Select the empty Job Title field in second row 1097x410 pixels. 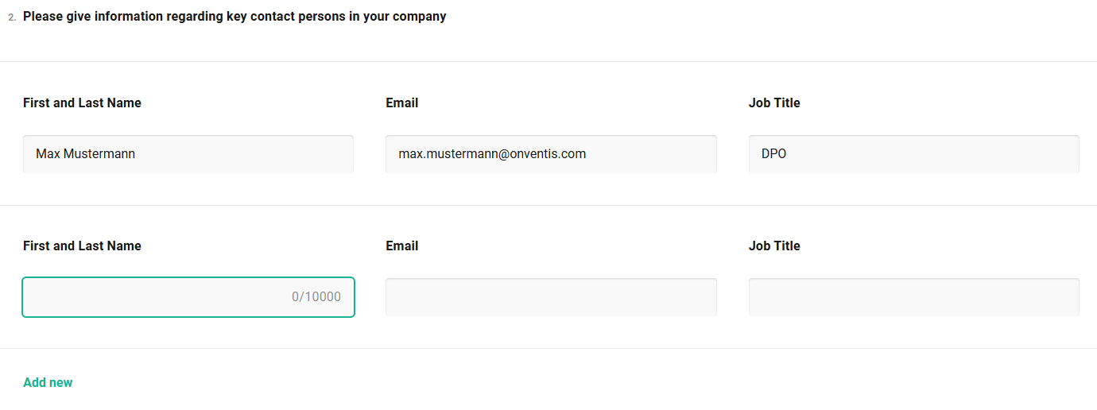tap(913, 297)
